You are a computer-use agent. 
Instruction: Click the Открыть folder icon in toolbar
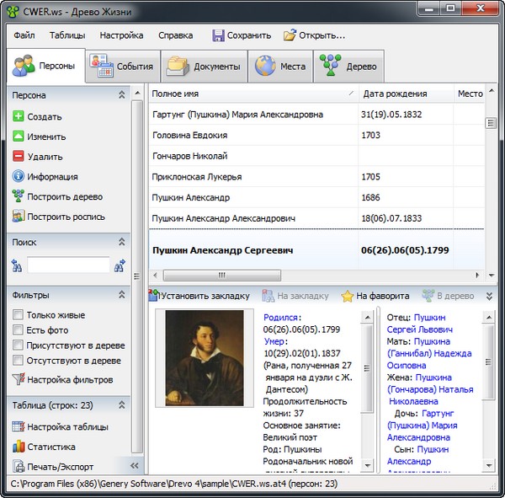click(x=290, y=35)
